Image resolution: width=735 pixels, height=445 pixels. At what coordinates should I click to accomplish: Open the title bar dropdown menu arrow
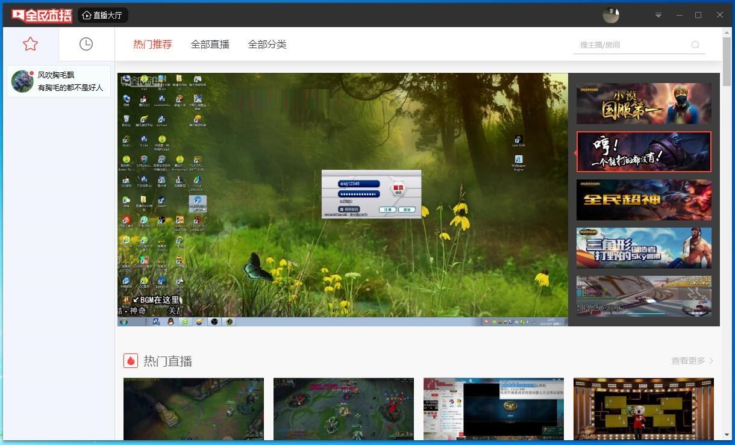[658, 15]
